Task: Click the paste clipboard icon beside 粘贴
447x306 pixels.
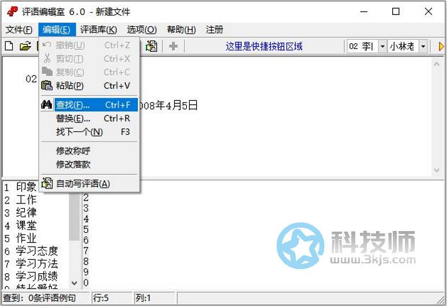Action: [x=47, y=85]
